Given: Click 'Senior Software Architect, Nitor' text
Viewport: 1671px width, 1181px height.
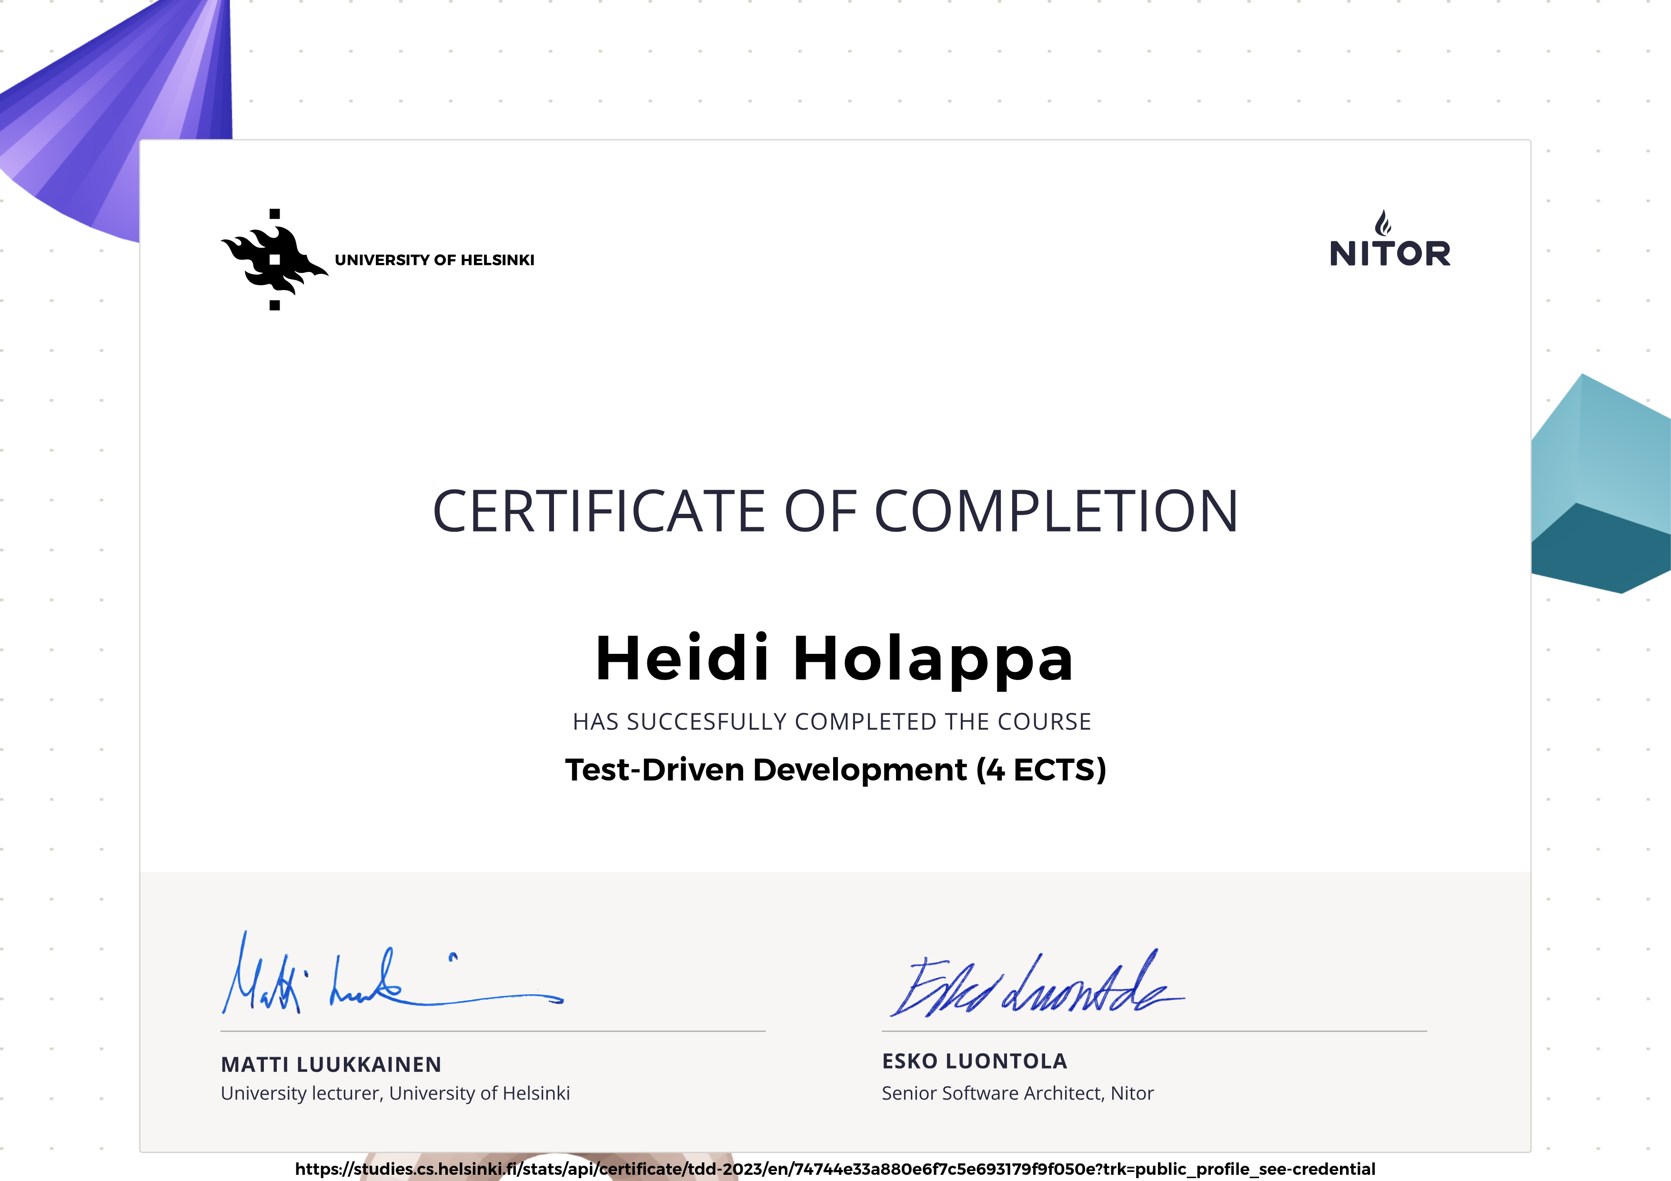Looking at the screenshot, I should tap(1017, 1093).
